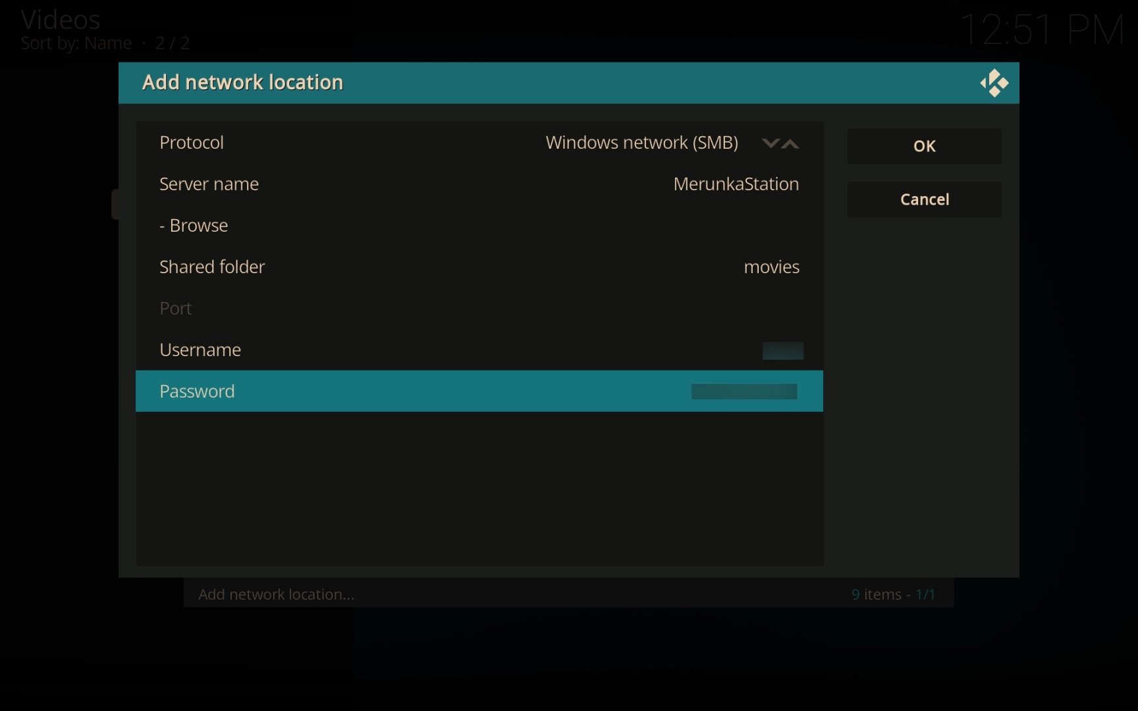Select previous protocol with down chevron

click(x=771, y=143)
